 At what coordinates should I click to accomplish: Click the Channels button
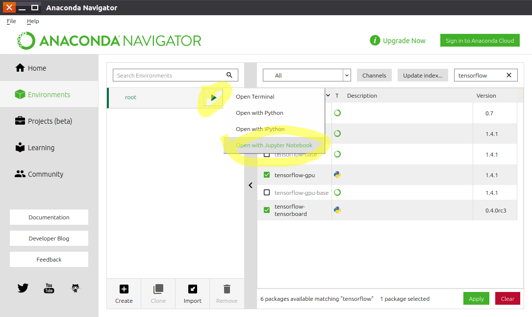point(374,76)
